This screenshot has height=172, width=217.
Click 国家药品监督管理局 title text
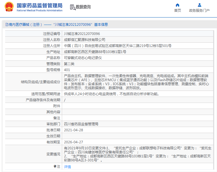pos(40,6)
